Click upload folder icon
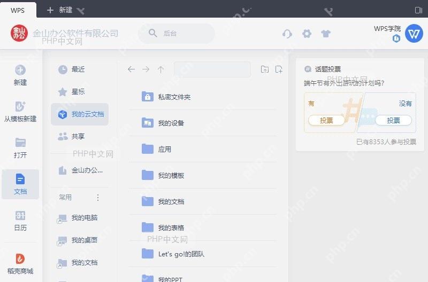The image size is (428, 282). pyautogui.click(x=264, y=69)
